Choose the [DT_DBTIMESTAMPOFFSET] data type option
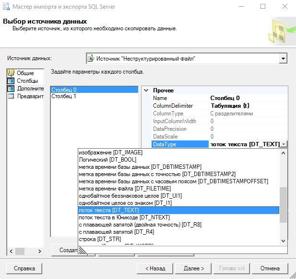The image size is (296, 279). pyautogui.click(x=178, y=181)
